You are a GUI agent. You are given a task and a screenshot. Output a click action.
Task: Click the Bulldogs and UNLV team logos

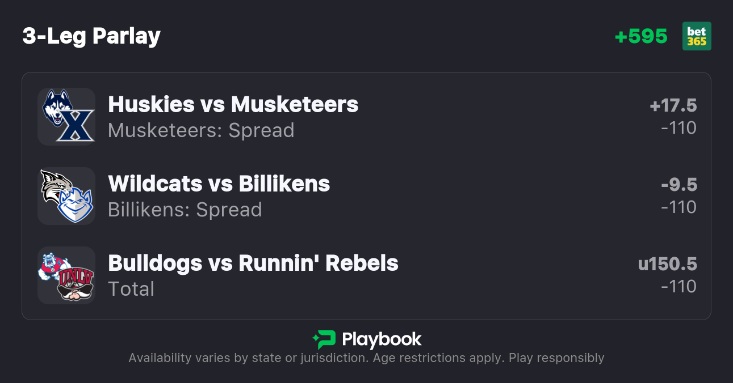point(66,275)
